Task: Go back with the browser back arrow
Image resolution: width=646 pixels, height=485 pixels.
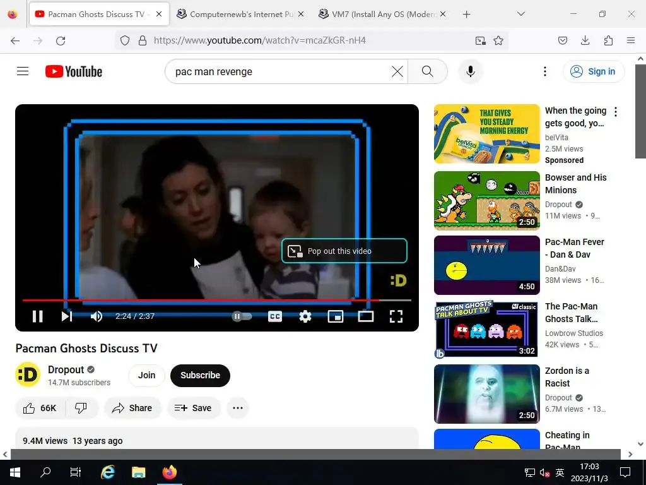Action: (15, 40)
